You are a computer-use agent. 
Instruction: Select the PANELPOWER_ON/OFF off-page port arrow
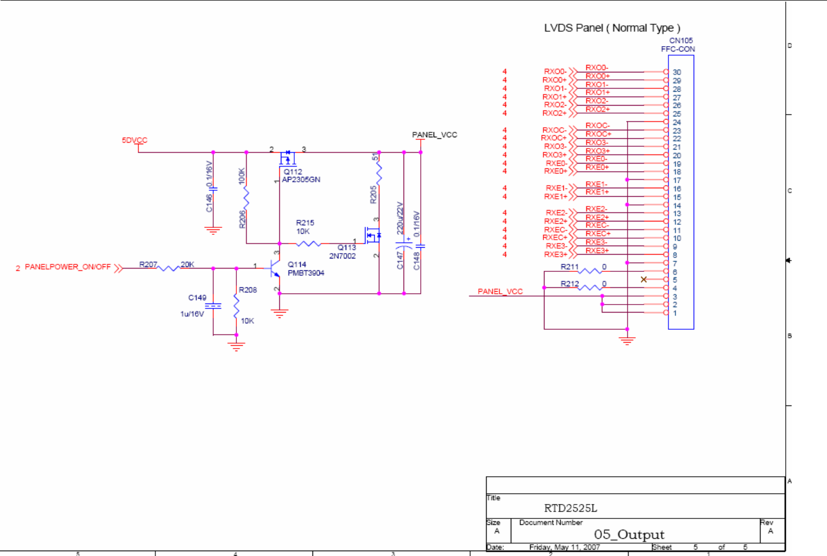118,268
